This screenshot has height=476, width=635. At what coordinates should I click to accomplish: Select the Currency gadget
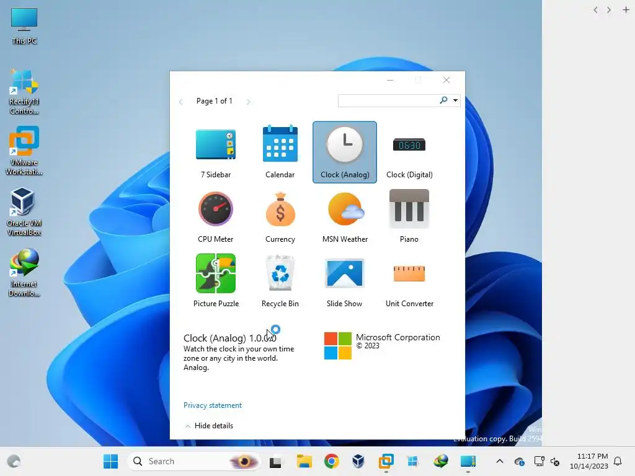coord(280,216)
